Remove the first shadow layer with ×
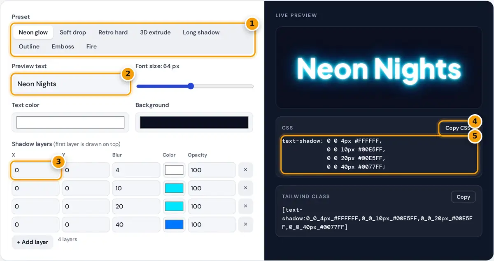Screen dimensions: 494x261 (245, 170)
